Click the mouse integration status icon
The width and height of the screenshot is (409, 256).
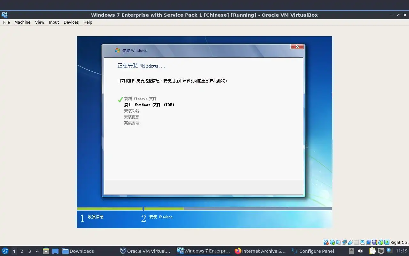tap(381, 242)
